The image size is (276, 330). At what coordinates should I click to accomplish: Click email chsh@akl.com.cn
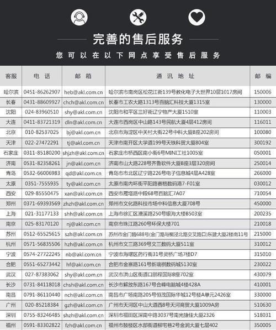pos(83,285)
